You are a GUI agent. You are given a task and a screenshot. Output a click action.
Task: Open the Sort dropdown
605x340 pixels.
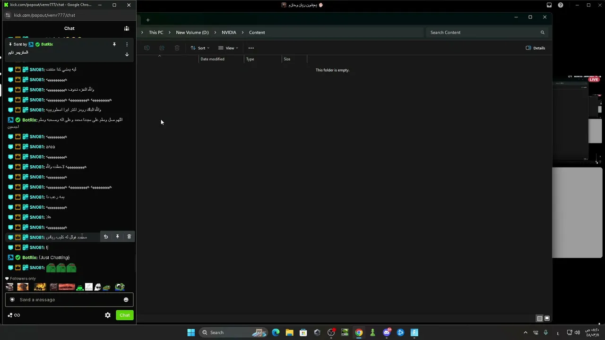[200, 48]
